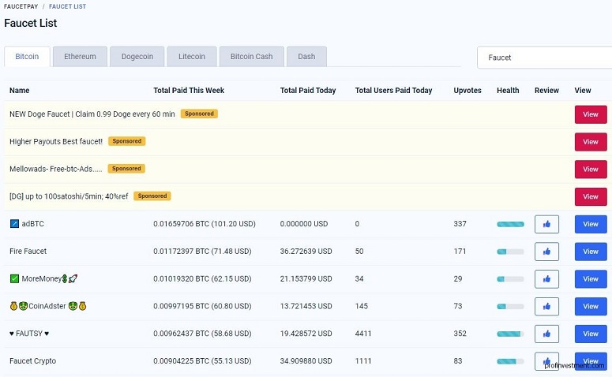
Task: Click the Fire Faucet health bar
Action: (x=510, y=252)
